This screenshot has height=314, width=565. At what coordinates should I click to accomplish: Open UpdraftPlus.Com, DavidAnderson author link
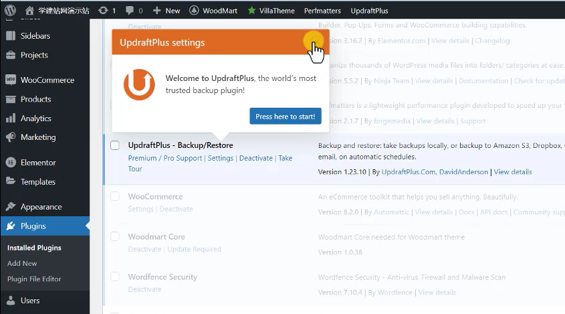point(435,172)
